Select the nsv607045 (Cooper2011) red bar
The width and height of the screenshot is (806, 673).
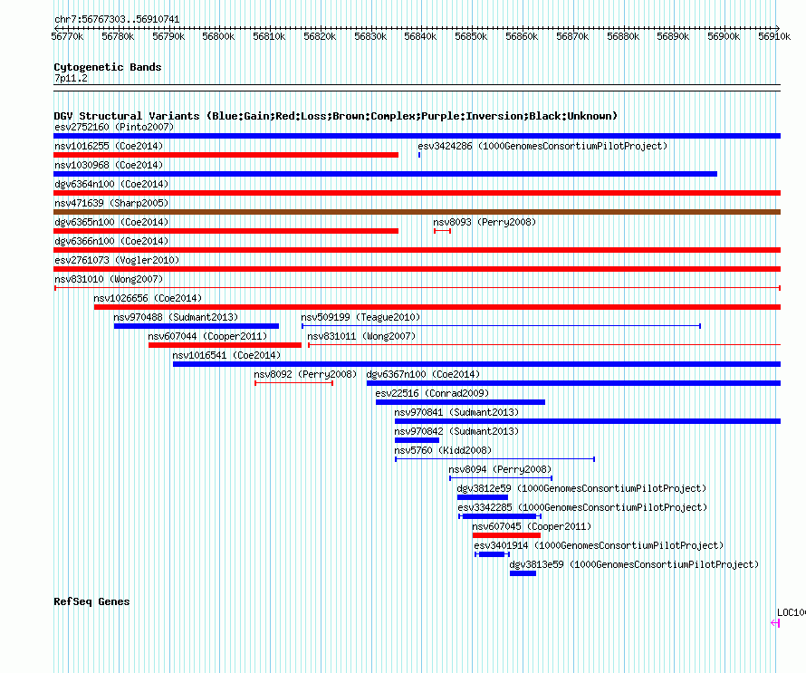coord(506,535)
